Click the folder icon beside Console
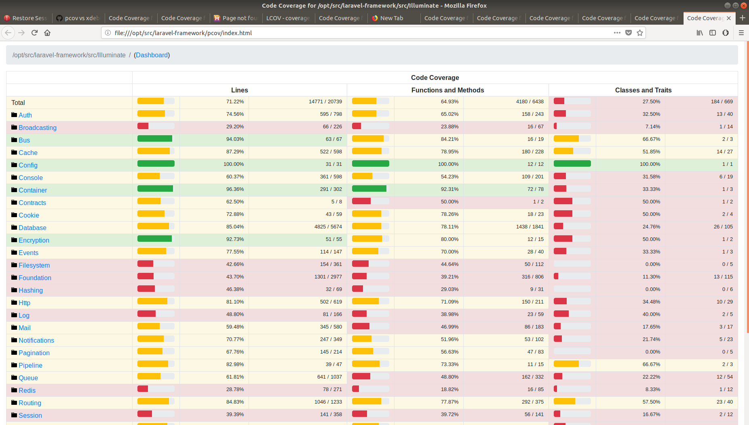The height and width of the screenshot is (425, 749). (x=14, y=177)
